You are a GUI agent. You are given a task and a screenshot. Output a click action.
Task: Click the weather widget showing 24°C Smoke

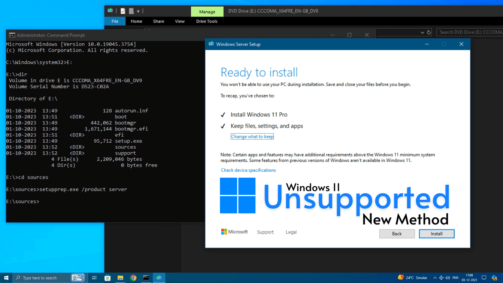pos(411,277)
